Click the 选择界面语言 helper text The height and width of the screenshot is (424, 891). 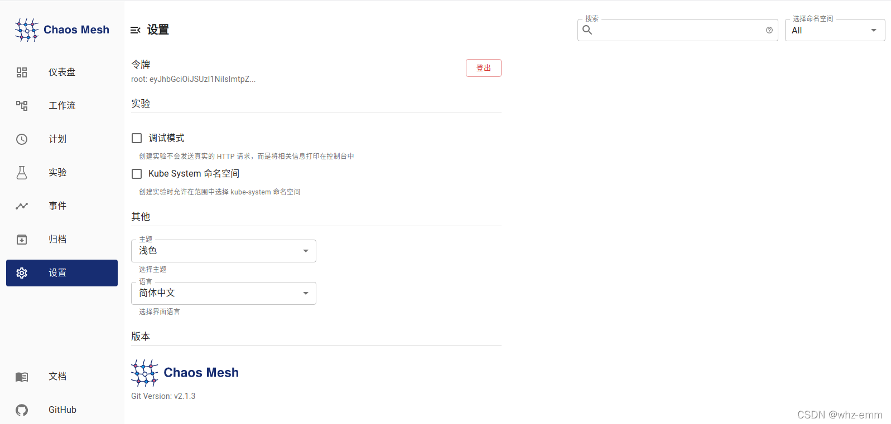[160, 312]
